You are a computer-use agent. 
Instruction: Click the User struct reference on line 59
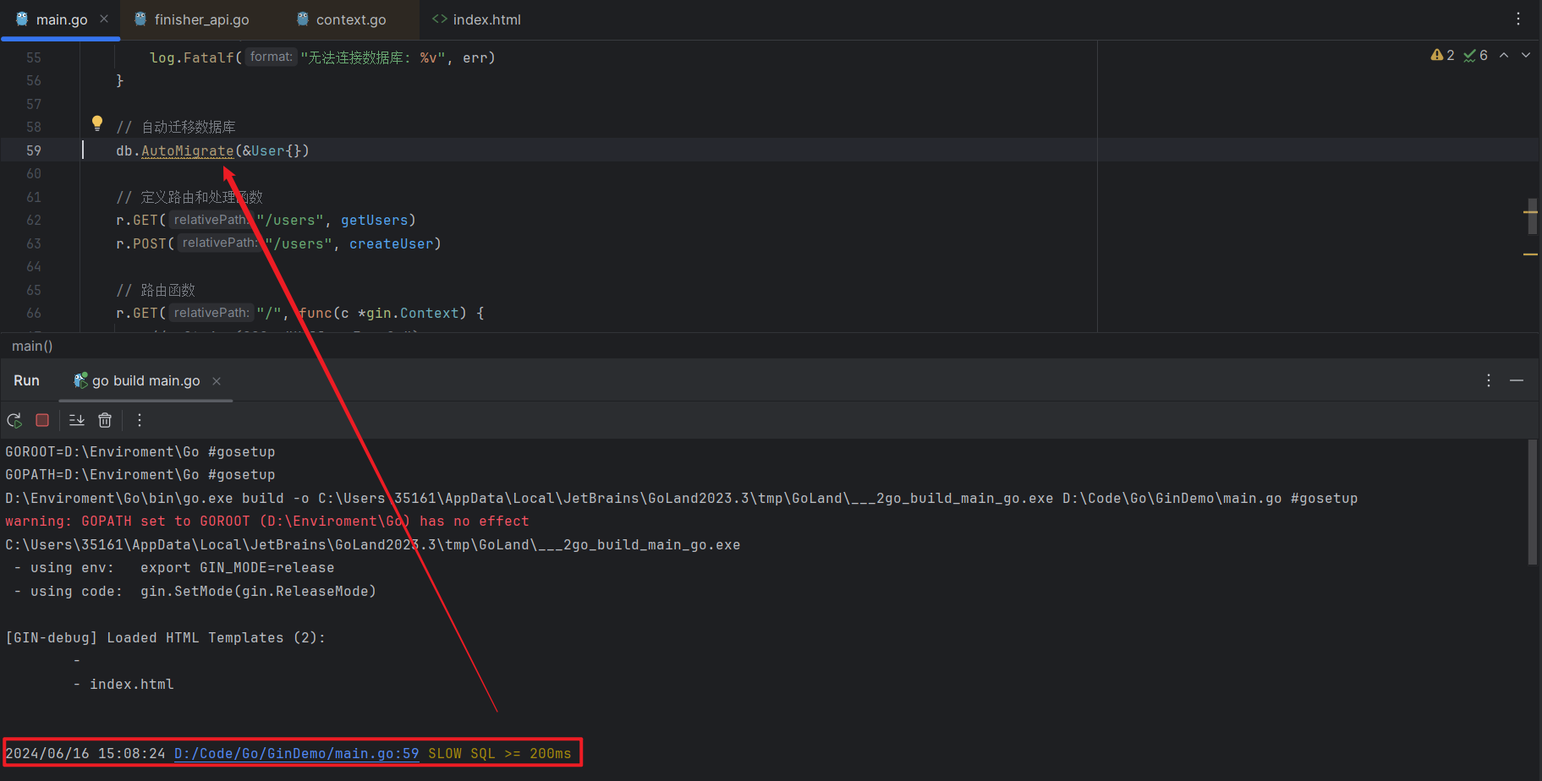pyautogui.click(x=268, y=150)
